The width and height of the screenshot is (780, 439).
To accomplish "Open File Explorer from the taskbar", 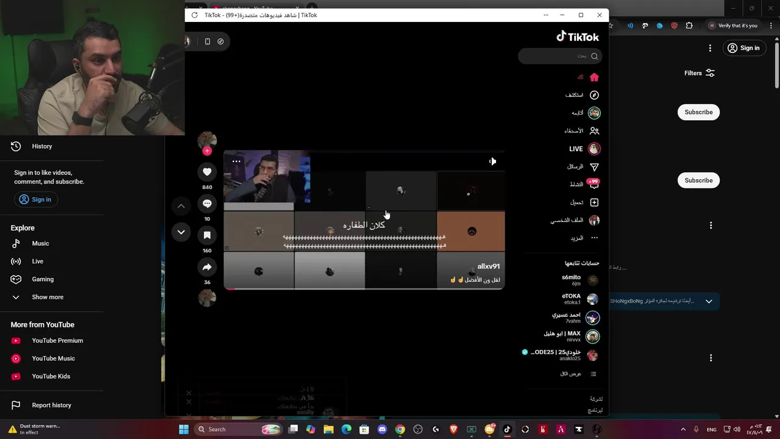I will [x=328, y=429].
